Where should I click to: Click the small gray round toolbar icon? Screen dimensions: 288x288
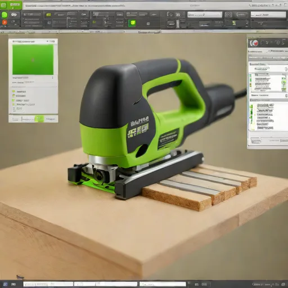click(148, 24)
